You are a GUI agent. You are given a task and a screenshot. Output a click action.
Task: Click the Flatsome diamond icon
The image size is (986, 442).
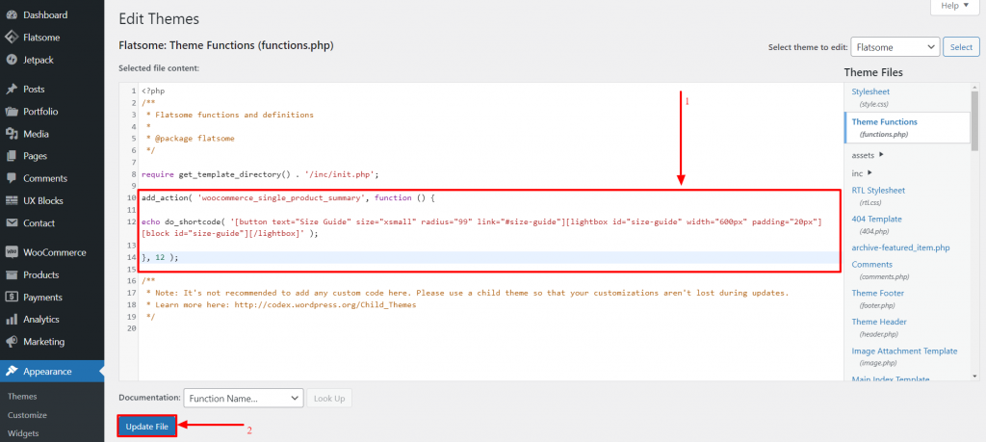(12, 38)
